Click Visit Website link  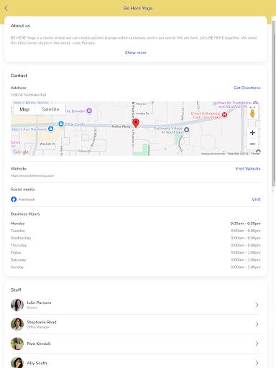pyautogui.click(x=248, y=169)
